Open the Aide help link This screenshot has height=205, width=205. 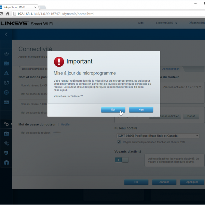140,23
